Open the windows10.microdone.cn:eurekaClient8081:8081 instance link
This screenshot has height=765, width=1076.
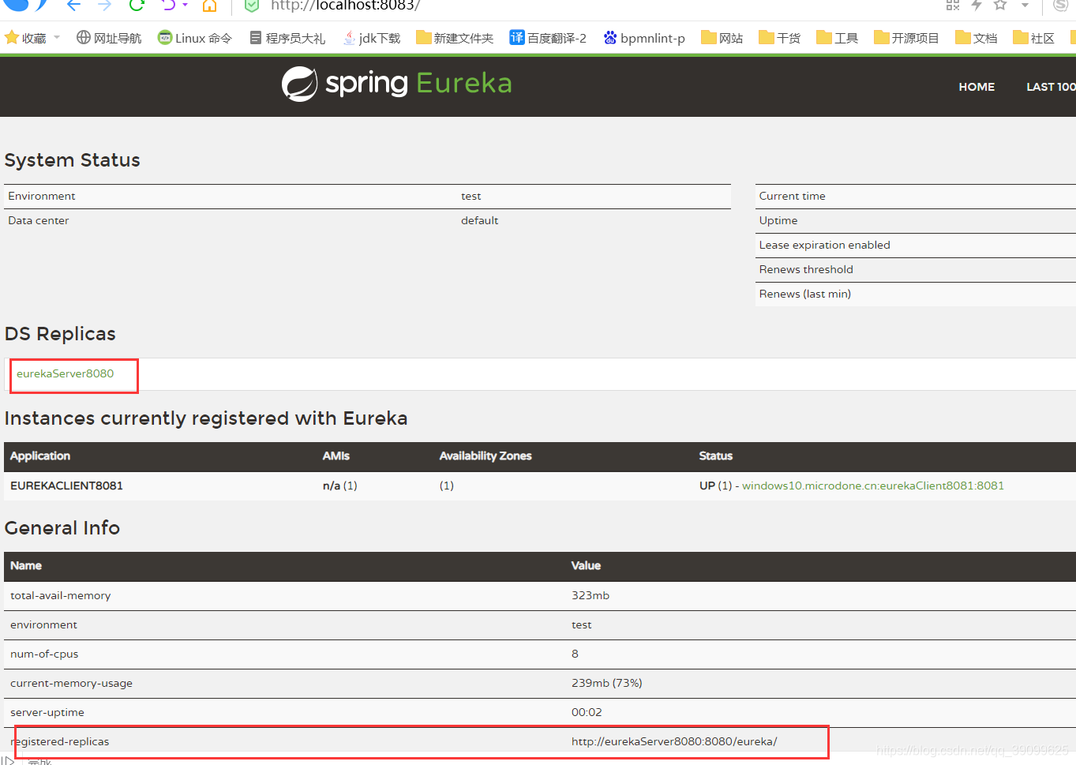coord(873,486)
